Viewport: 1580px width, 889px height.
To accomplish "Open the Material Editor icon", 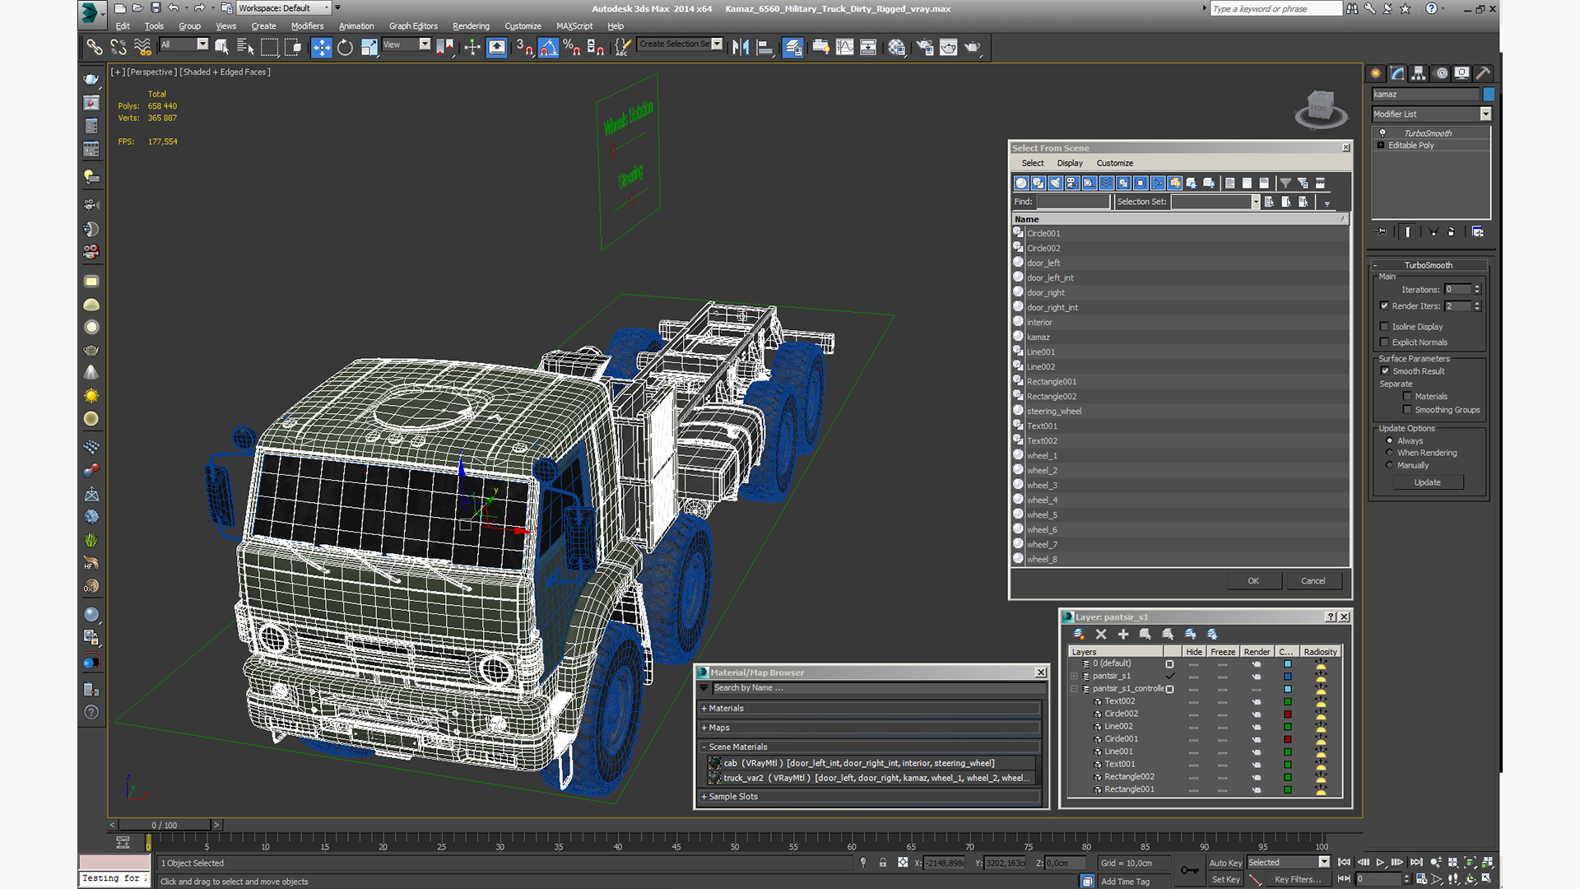I will pos(896,48).
